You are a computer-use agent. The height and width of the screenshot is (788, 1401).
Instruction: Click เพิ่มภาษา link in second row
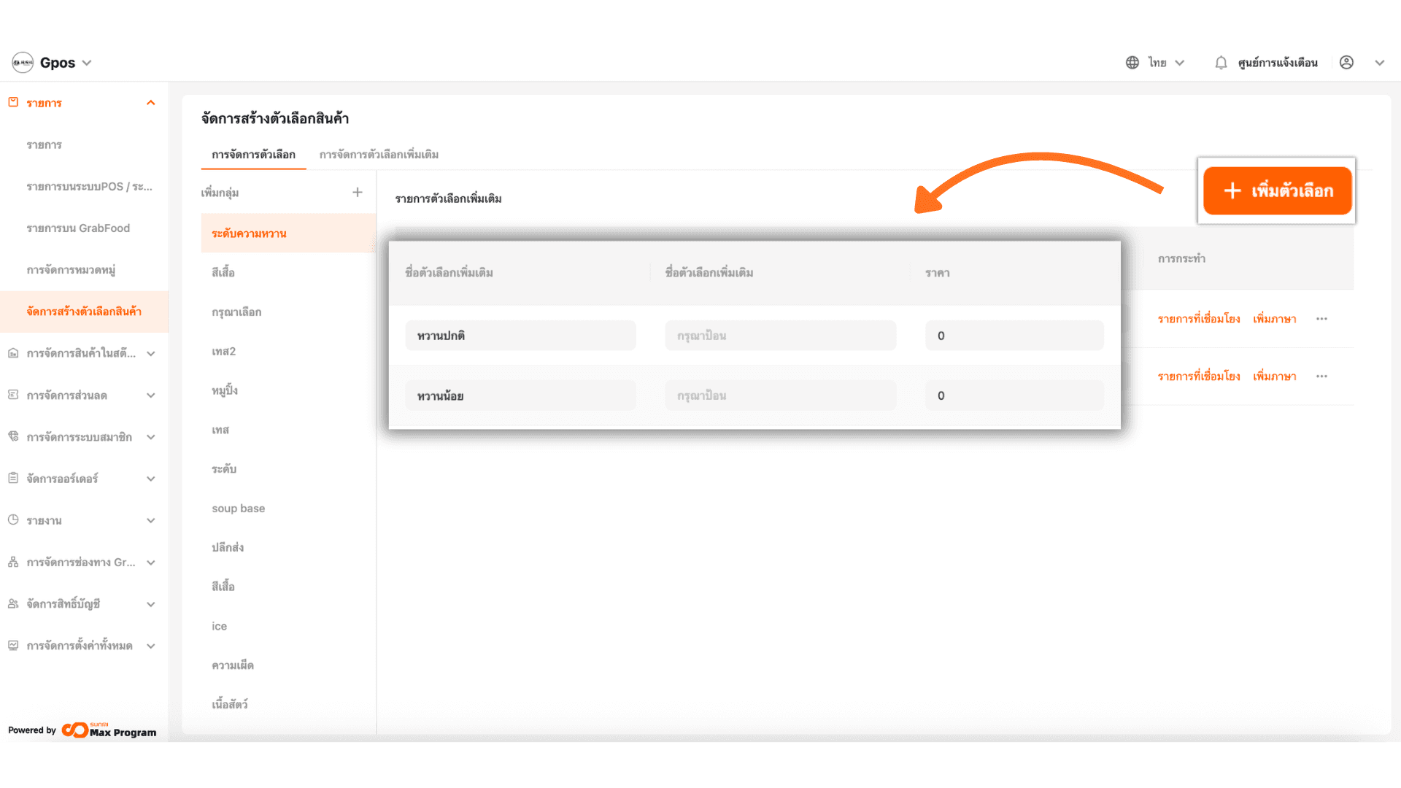tap(1274, 376)
